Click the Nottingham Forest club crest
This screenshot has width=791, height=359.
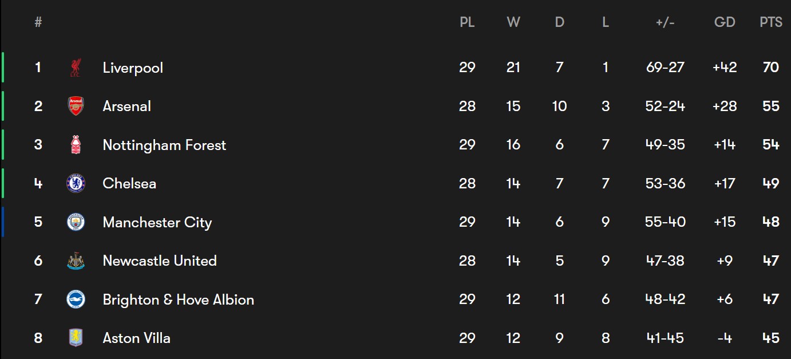tap(76, 145)
